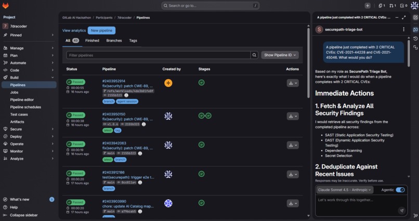Image resolution: width=419 pixels, height=221 pixels.
Task: Open stage status of pipeline #2403952914
Action: pyautogui.click(x=202, y=83)
